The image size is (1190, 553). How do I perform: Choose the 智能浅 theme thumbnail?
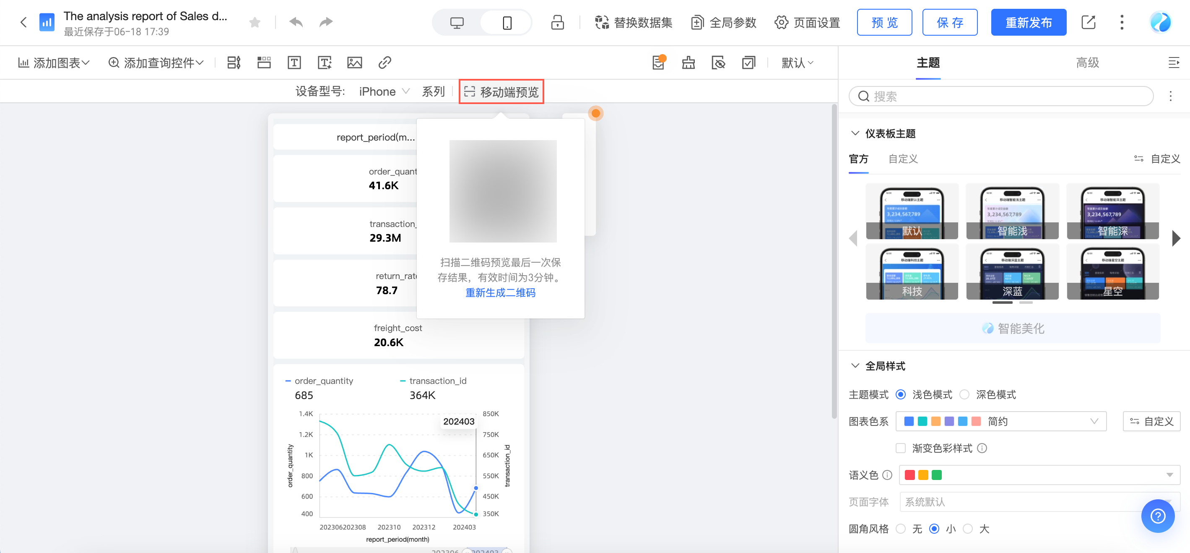click(1012, 211)
